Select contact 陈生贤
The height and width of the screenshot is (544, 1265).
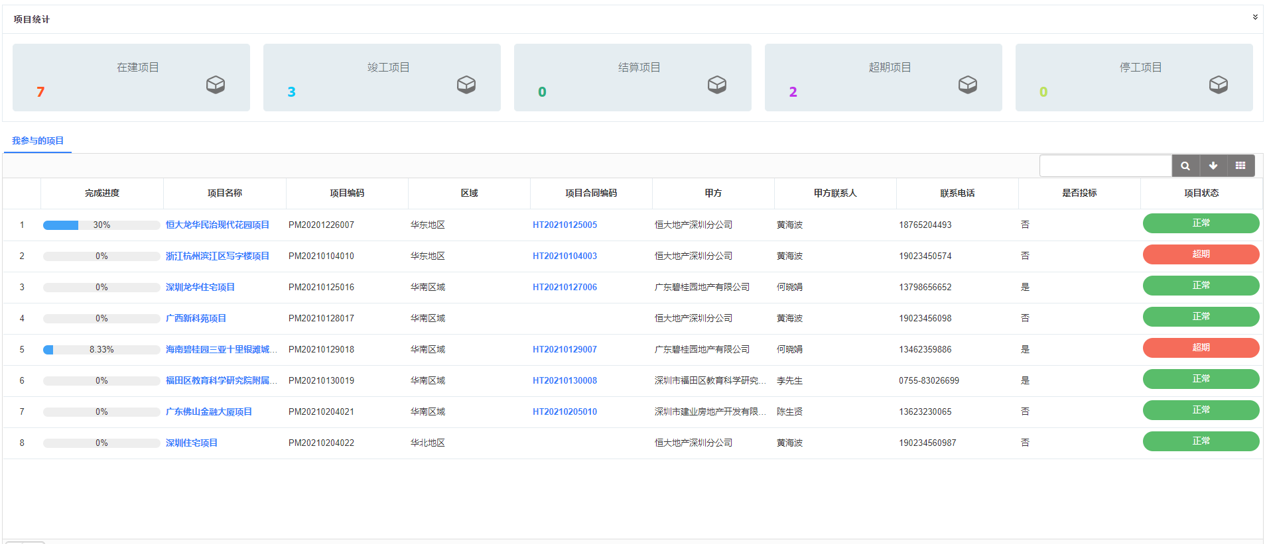click(789, 411)
